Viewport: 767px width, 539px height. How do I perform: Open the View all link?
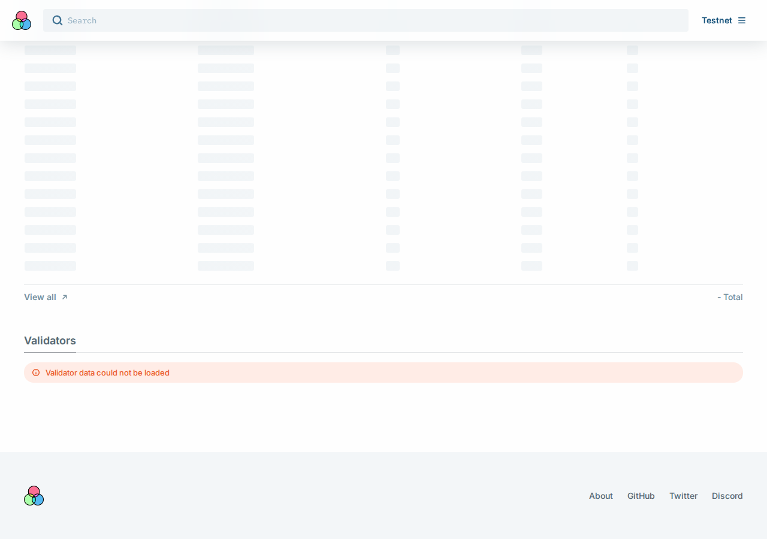[46, 297]
